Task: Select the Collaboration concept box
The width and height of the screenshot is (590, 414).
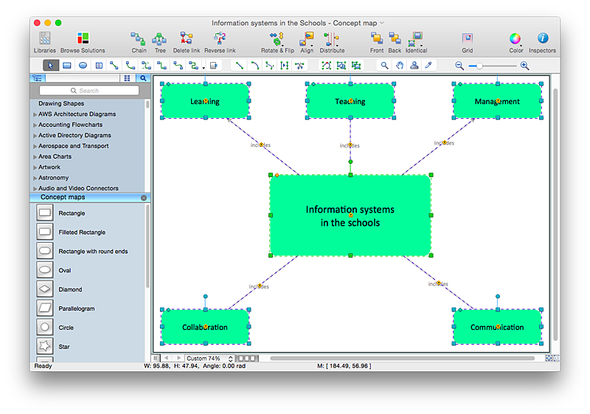Action: tap(206, 327)
